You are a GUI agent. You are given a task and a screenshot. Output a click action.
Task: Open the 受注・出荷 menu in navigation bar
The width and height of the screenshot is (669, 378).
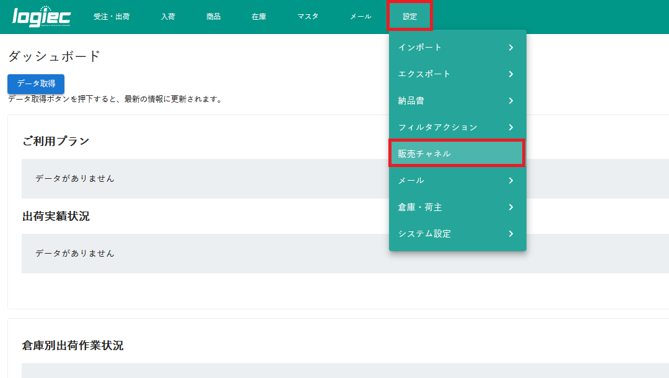coord(111,17)
